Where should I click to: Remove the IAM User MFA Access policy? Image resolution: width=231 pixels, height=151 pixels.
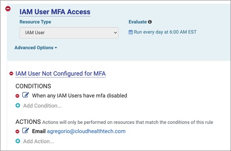pyautogui.click(x=8, y=9)
